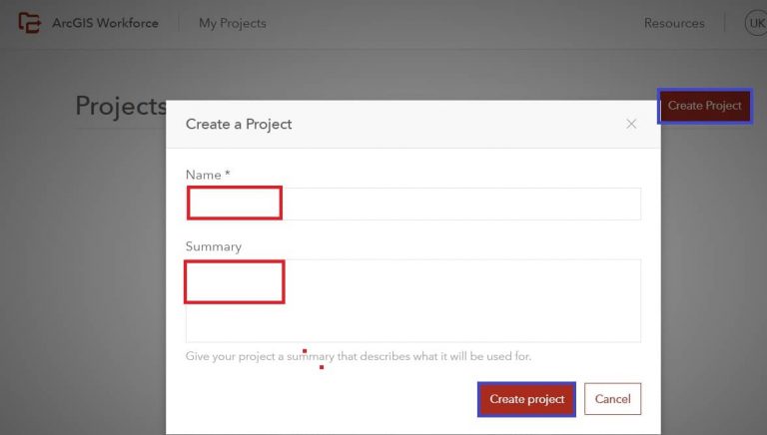Click the red highlighted box in Name field
The image size is (767, 435).
click(x=235, y=203)
